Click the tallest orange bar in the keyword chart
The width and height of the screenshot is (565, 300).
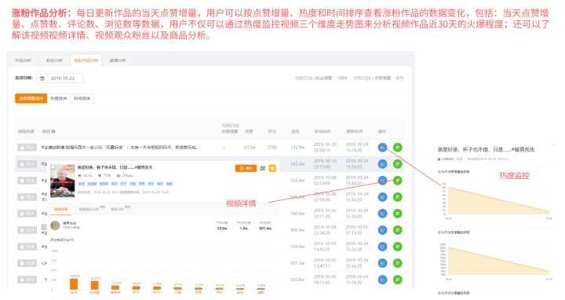74,284
